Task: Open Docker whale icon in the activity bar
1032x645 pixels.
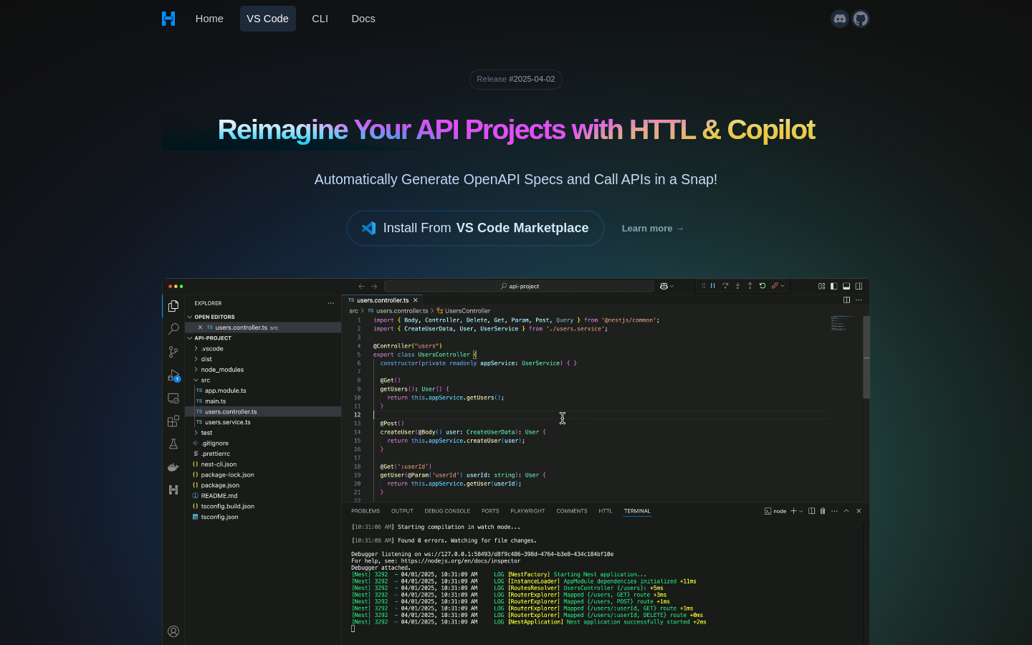Action: tap(173, 467)
